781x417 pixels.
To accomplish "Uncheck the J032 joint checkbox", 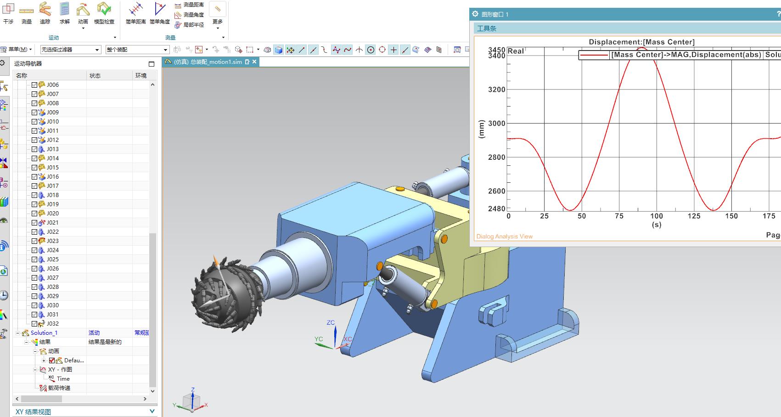I will click(x=34, y=323).
